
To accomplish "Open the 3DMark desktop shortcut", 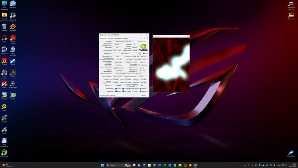I will pos(13,73).
